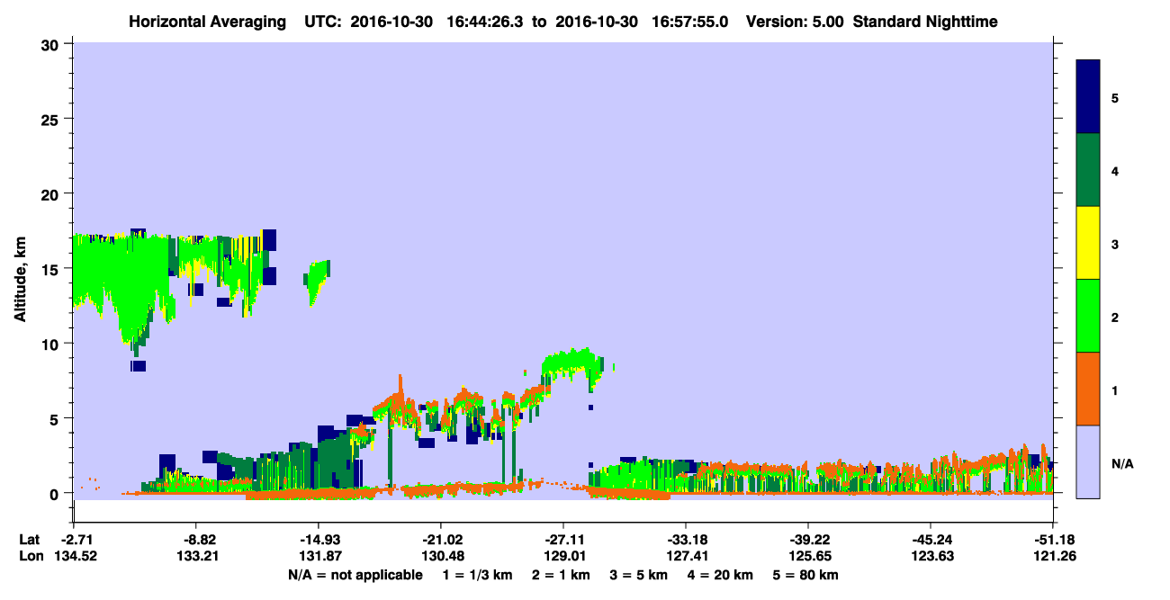
Task: Click legend text '1 = 1/3 km'
Action: [477, 575]
